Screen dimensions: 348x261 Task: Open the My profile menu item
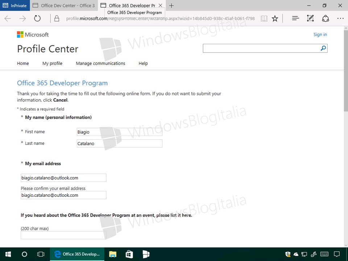[52, 63]
